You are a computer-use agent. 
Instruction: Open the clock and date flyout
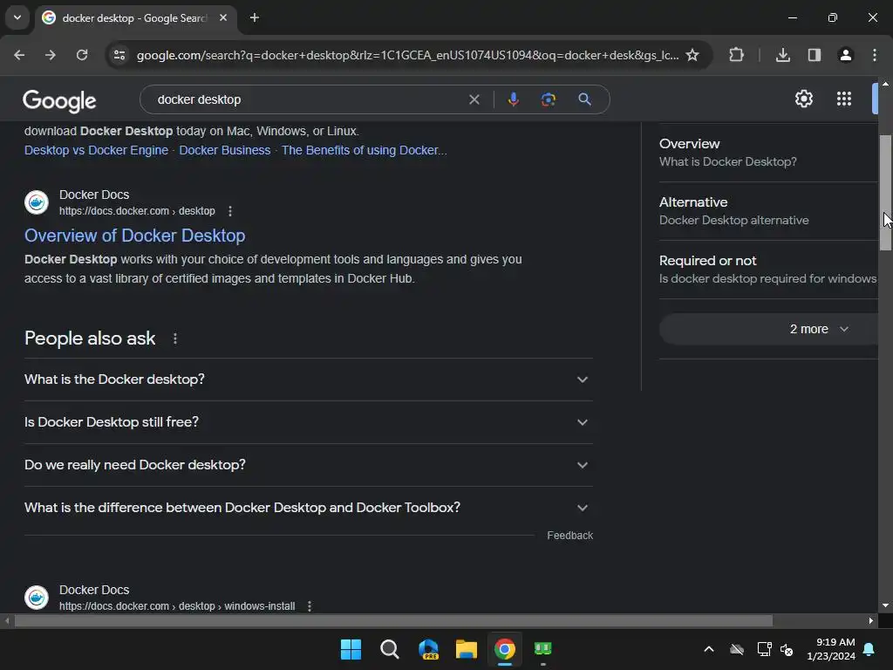coord(831,649)
